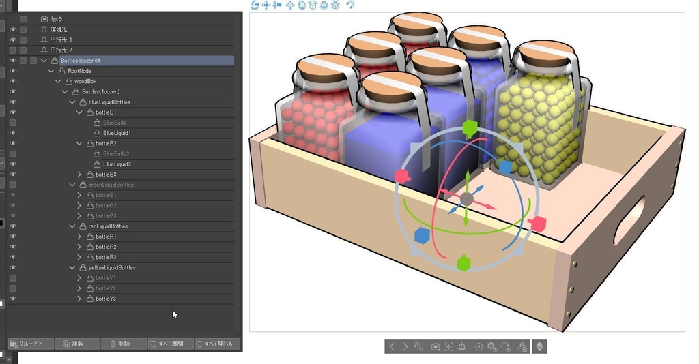Click the 削除 delete button
699x364 pixels.
(124, 344)
